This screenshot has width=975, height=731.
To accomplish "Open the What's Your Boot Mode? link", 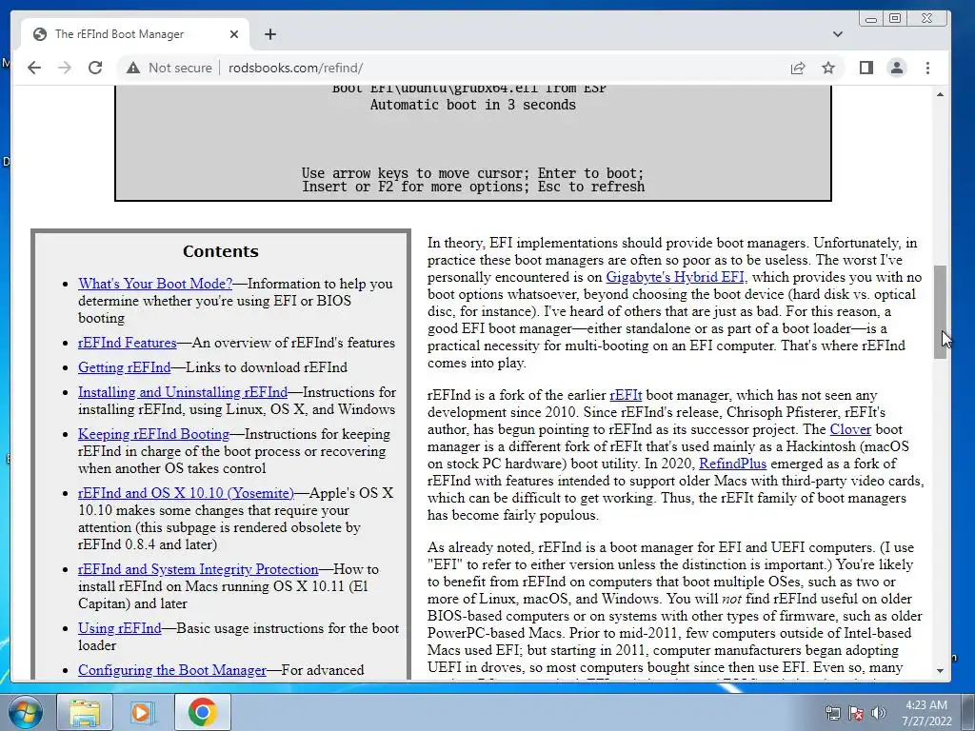I will pyautogui.click(x=155, y=284).
